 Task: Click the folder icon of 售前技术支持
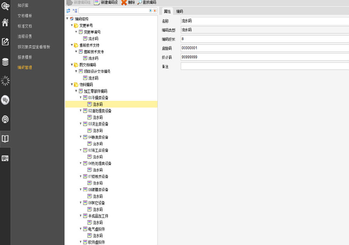[x=76, y=45]
